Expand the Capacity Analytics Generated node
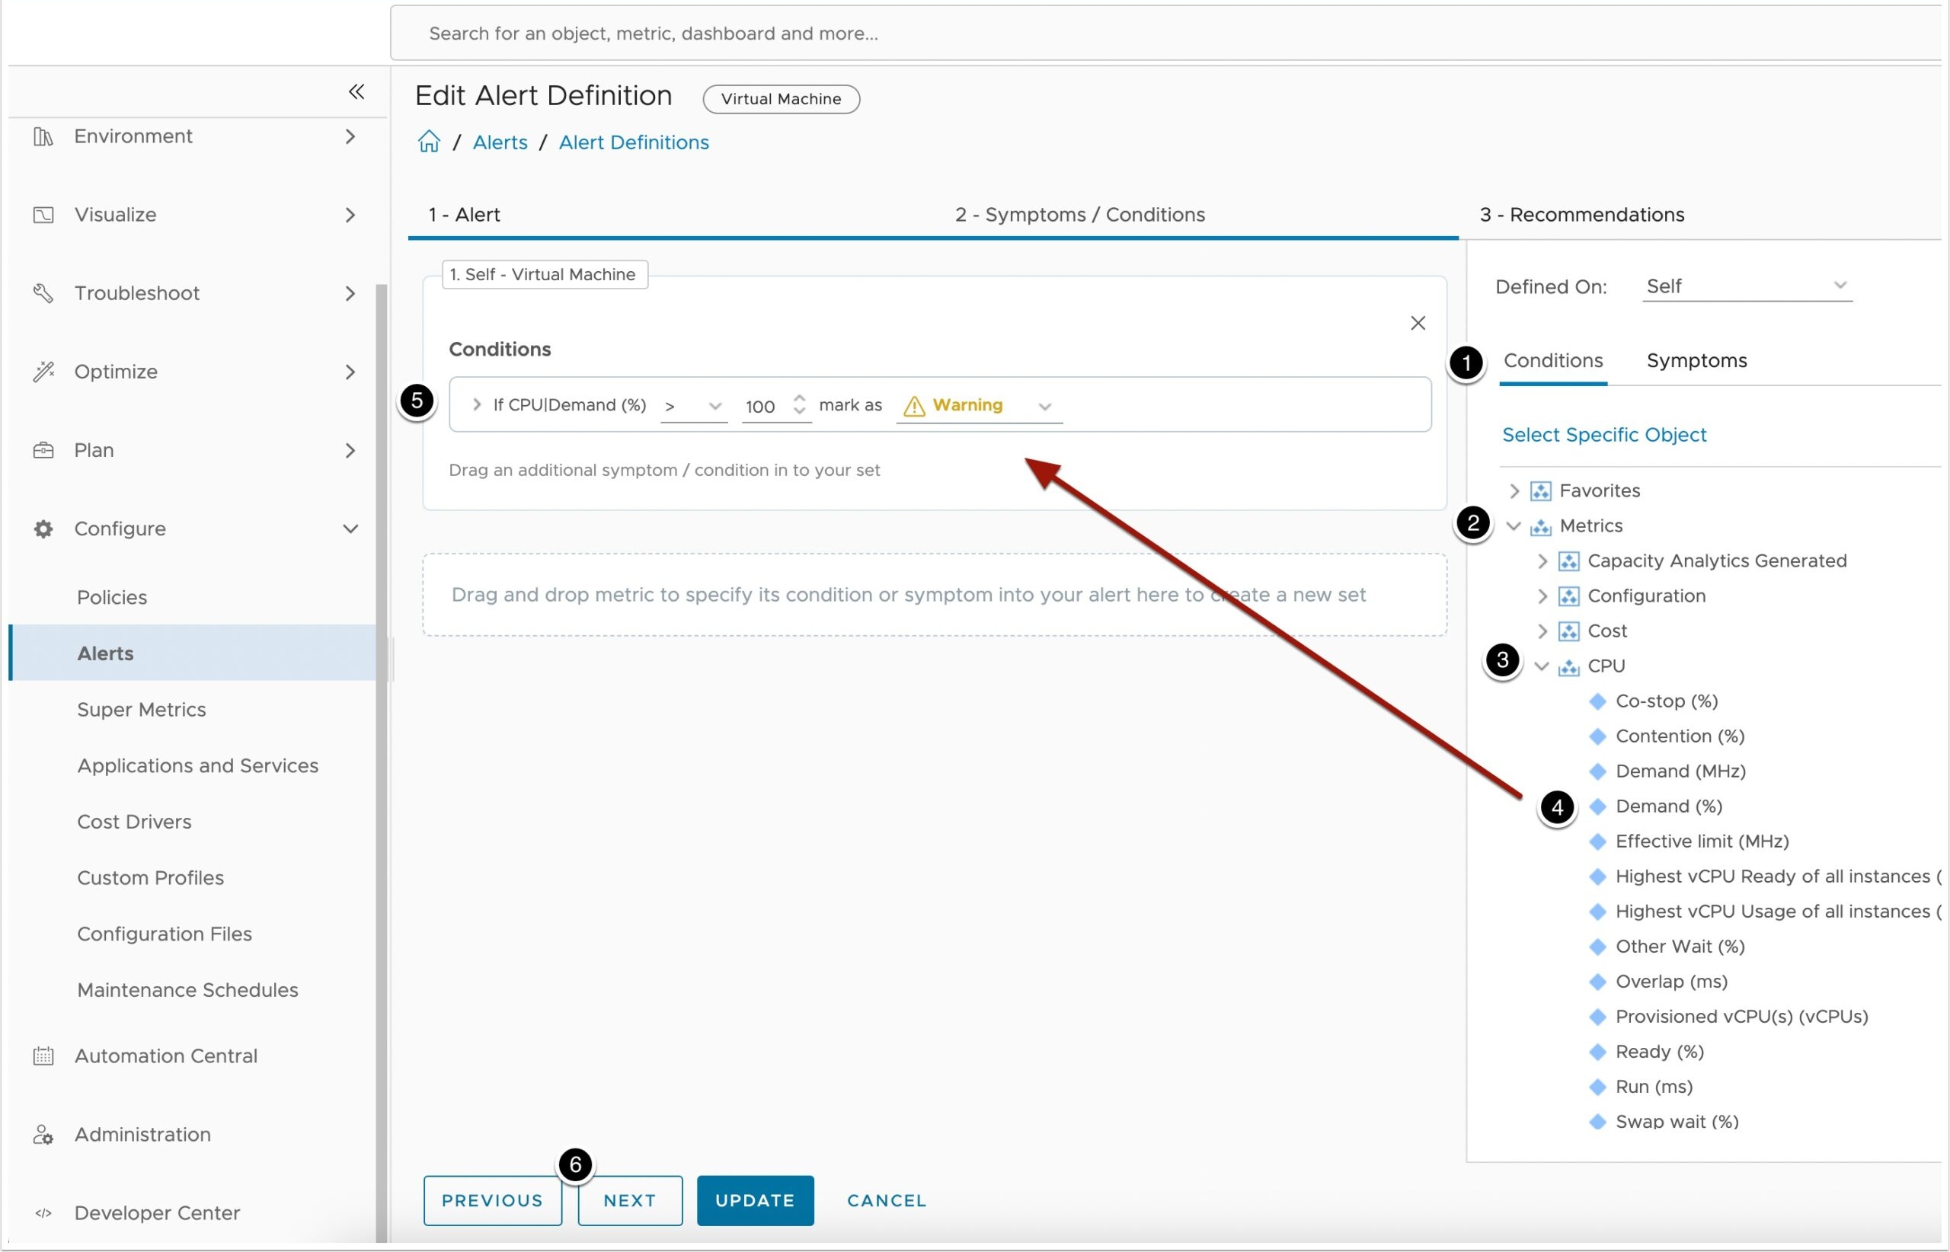 pos(1542,561)
